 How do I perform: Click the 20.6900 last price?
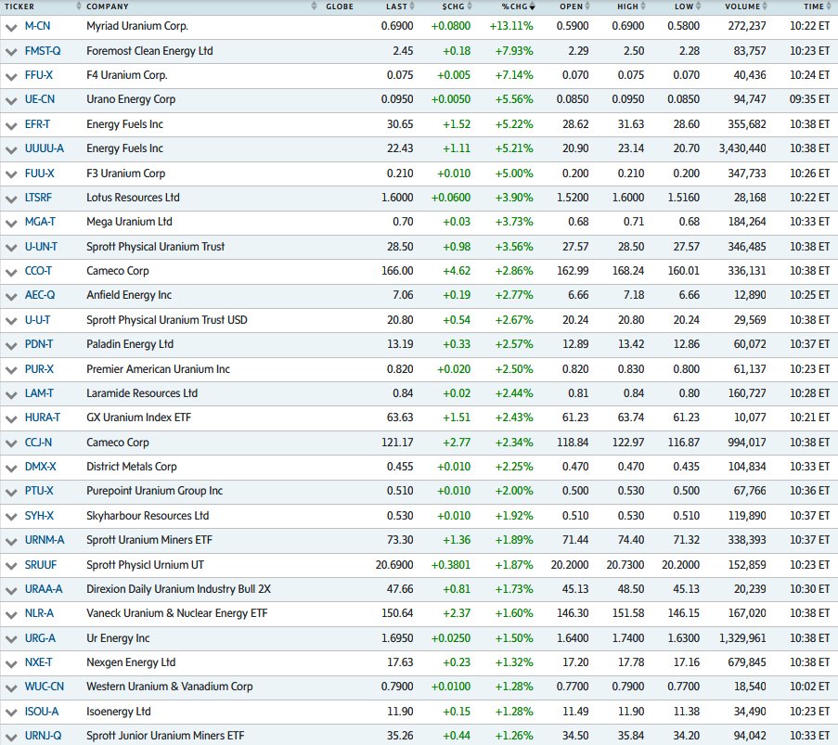click(x=394, y=564)
